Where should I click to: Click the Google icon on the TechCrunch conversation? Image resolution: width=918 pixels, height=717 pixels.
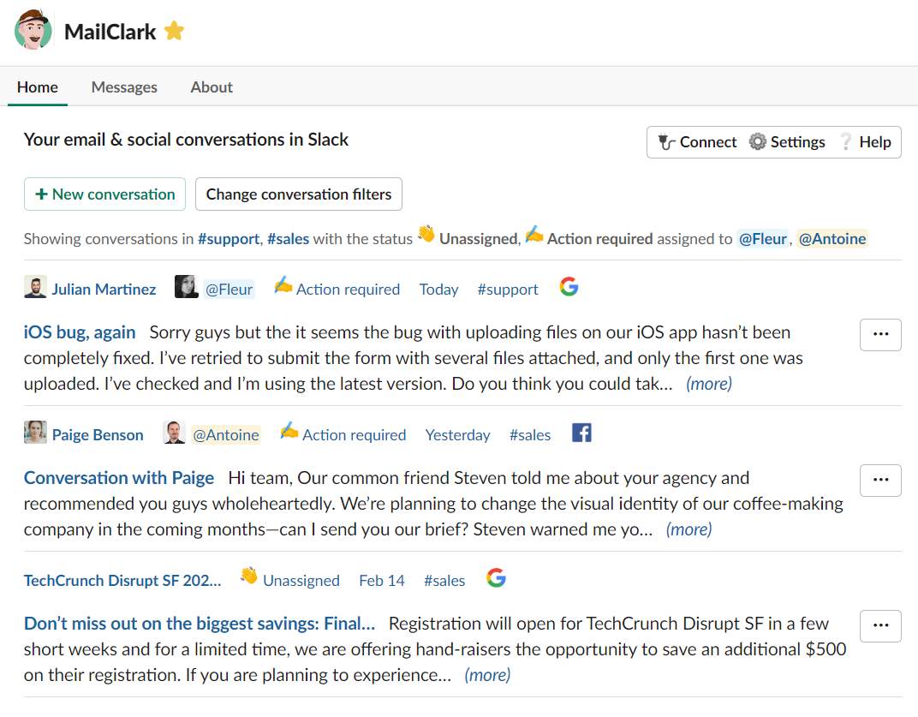pos(496,578)
